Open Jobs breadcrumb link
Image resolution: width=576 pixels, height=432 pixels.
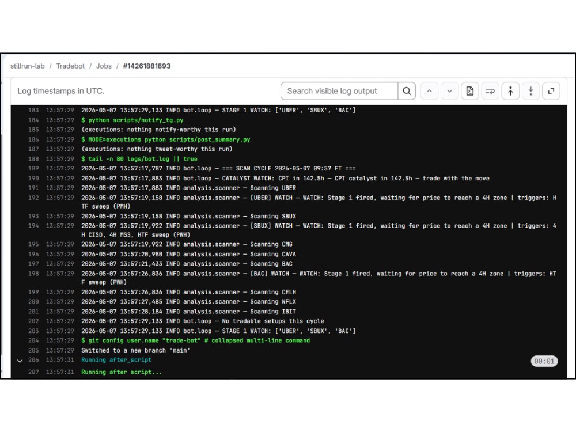[x=104, y=66]
